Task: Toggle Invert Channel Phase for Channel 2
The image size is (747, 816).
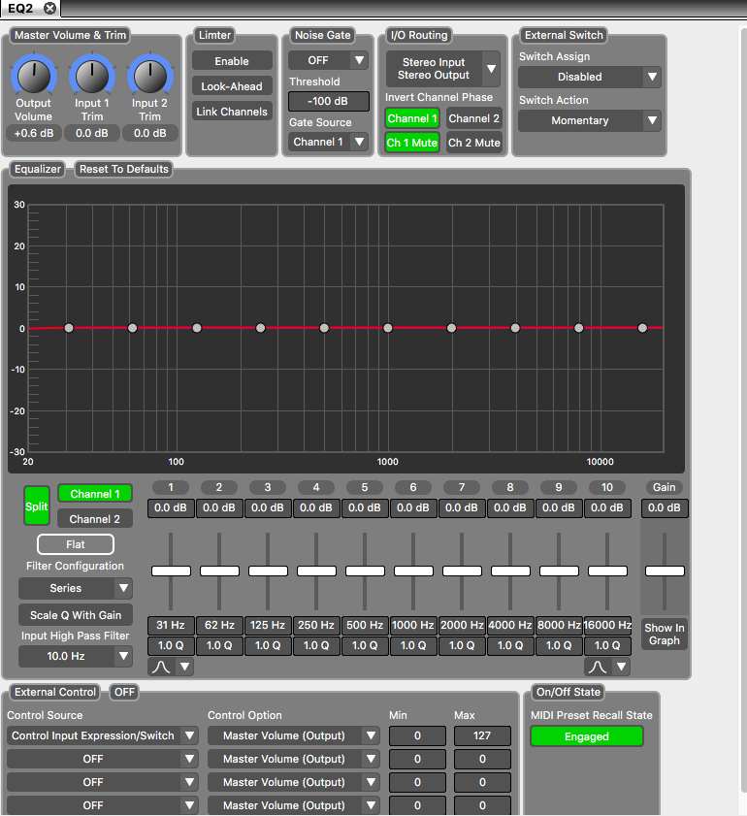Action: (x=473, y=118)
